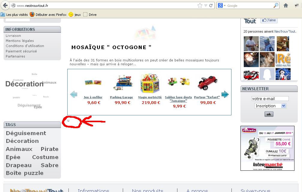
Task: Open Mentions légales link
Action: 20,41
